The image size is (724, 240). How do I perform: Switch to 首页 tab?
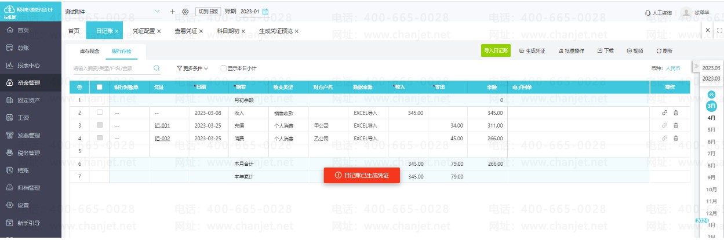pyautogui.click(x=74, y=31)
